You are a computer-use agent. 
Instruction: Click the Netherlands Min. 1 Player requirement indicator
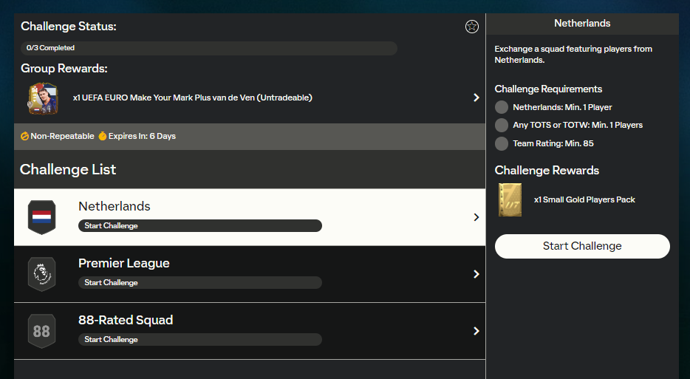coord(502,107)
